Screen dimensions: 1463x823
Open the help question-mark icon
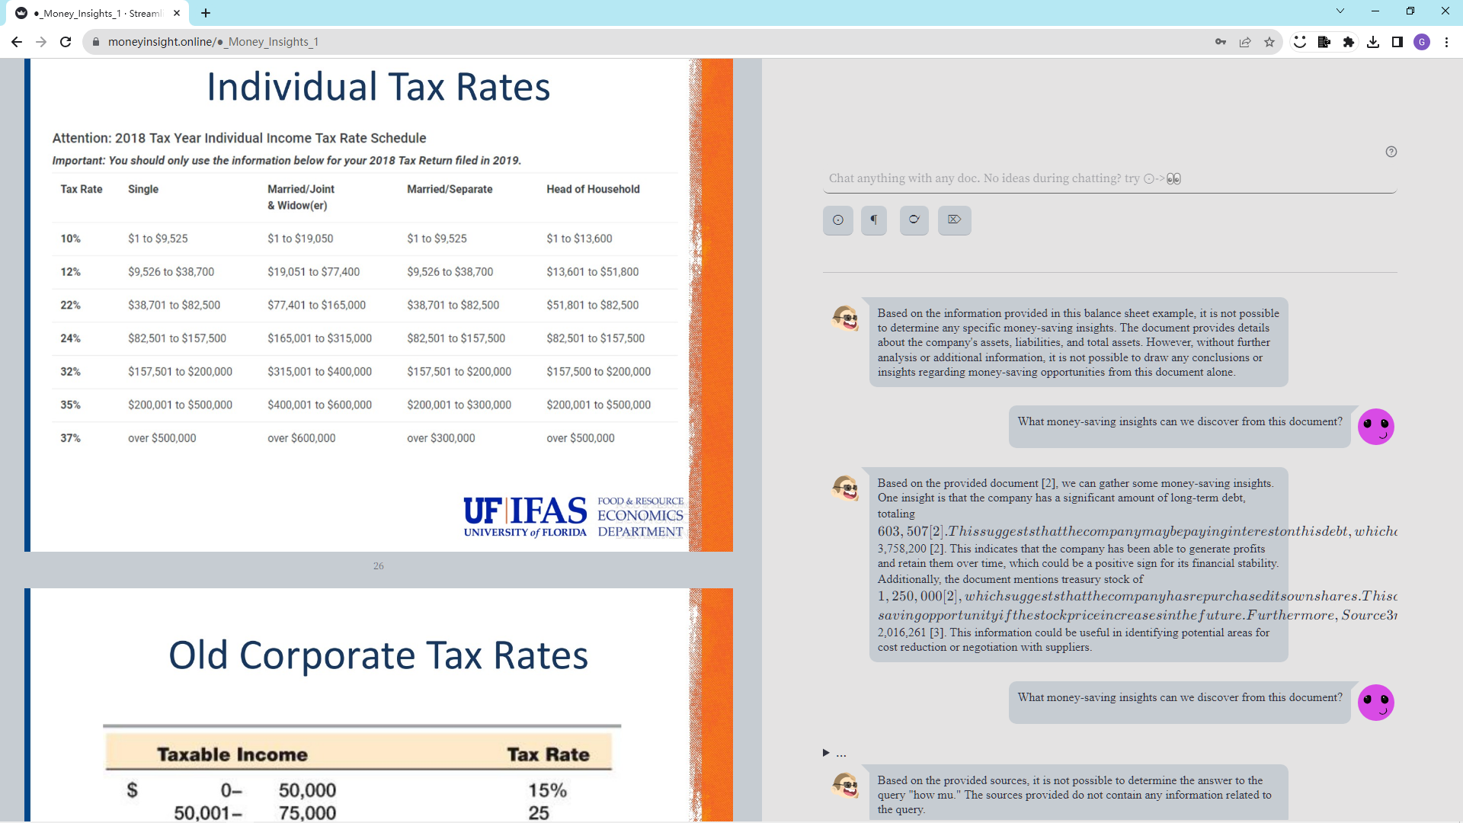1391,152
